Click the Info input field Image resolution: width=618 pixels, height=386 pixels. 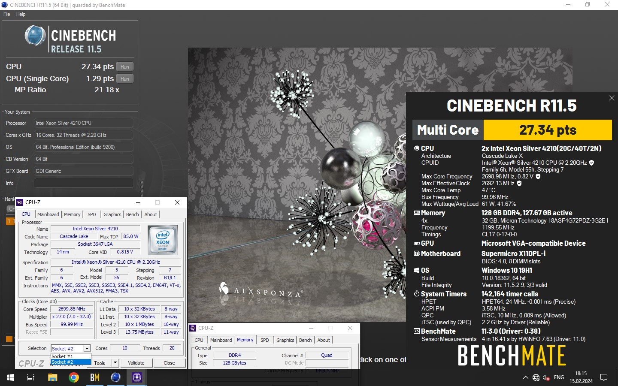point(83,183)
